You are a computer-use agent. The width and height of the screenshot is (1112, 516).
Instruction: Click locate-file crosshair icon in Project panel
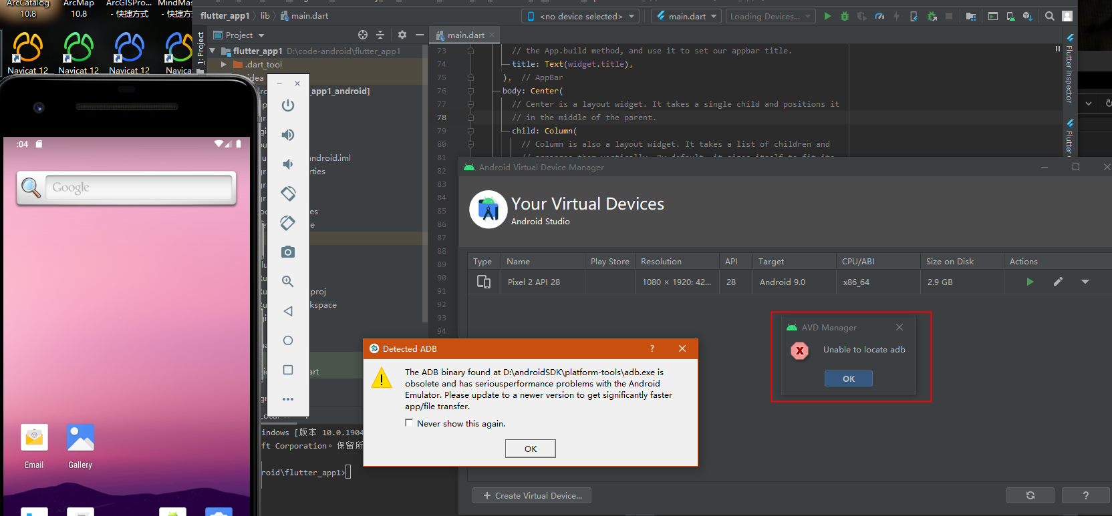coord(363,35)
